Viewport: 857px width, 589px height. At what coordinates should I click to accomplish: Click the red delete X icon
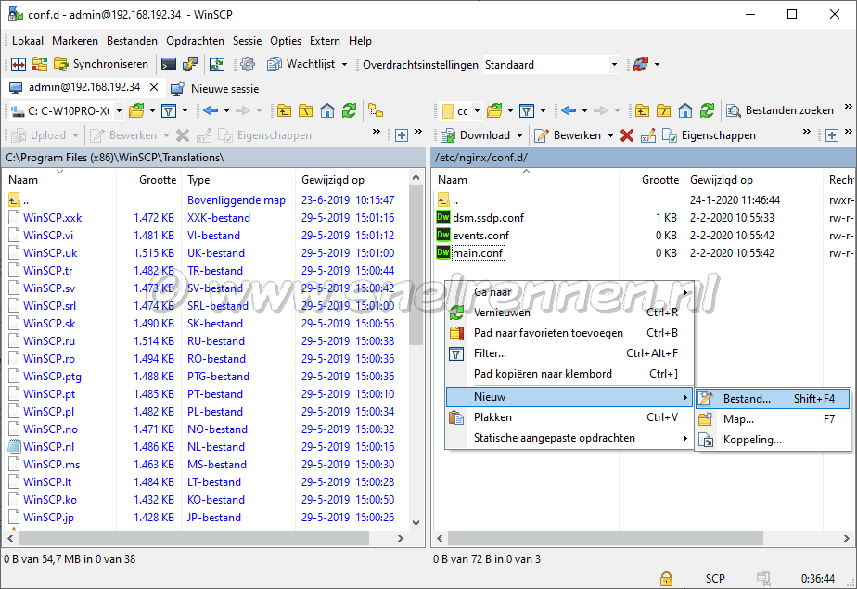tap(627, 135)
